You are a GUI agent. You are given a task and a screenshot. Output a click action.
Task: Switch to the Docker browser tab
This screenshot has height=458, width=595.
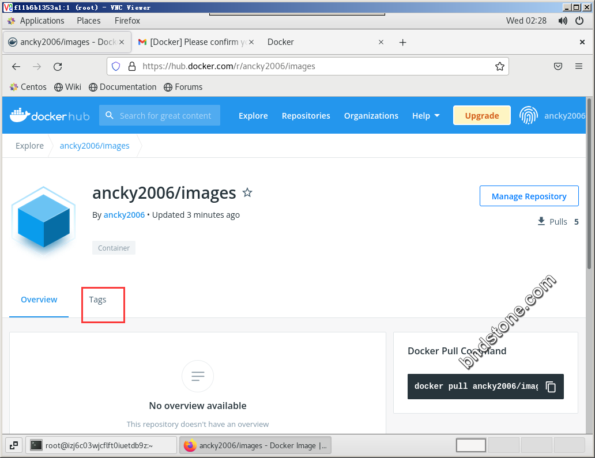coord(326,42)
